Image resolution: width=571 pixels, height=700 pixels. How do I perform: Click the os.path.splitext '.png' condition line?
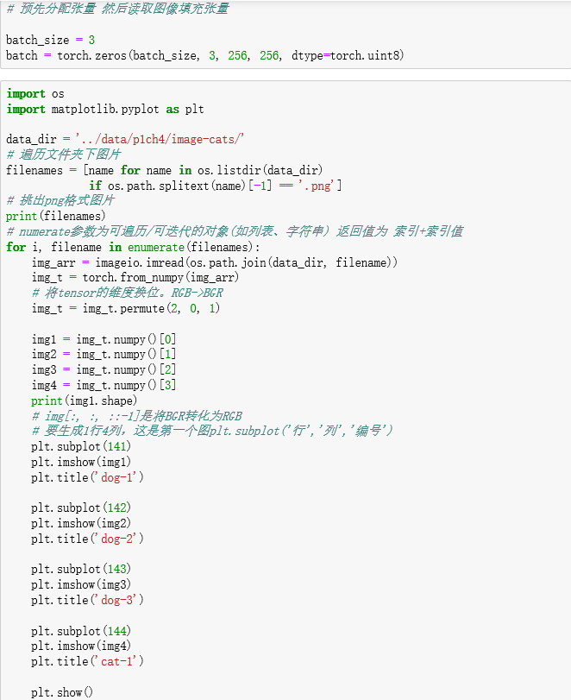pos(215,186)
